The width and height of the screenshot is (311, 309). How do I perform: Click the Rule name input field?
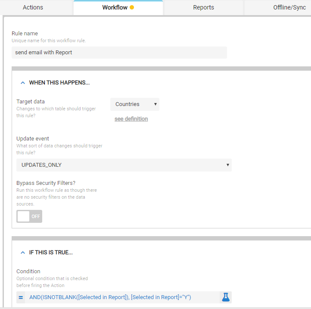tap(119, 53)
